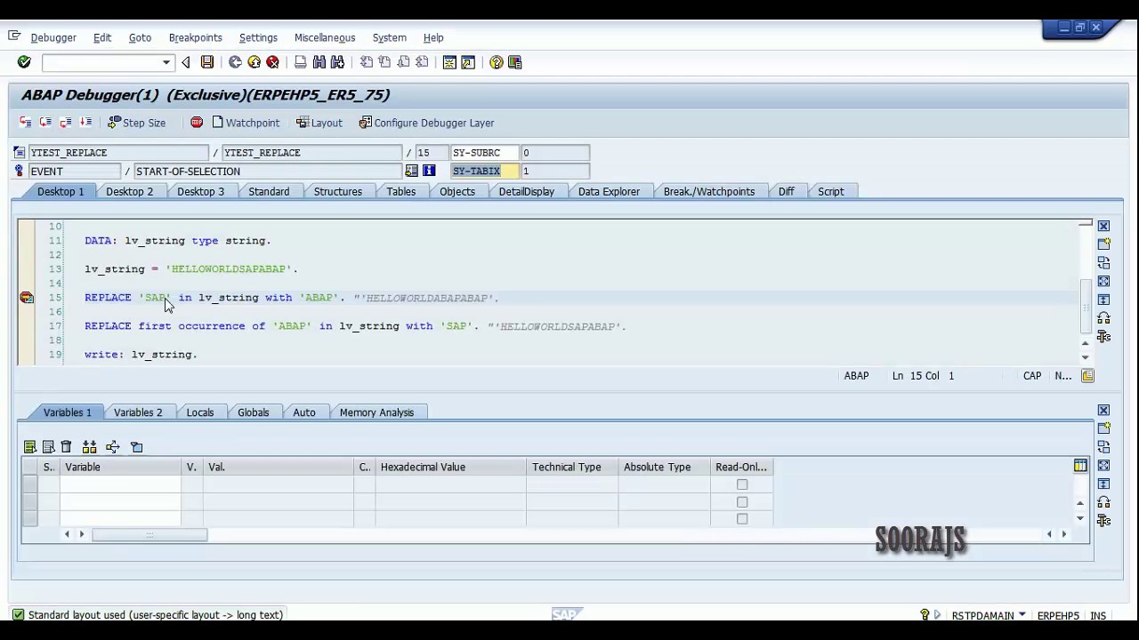Switch to the Locals tab
This screenshot has width=1139, height=640.
pos(199,412)
